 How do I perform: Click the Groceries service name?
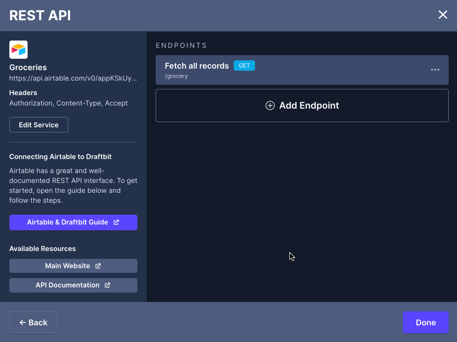[x=28, y=68]
